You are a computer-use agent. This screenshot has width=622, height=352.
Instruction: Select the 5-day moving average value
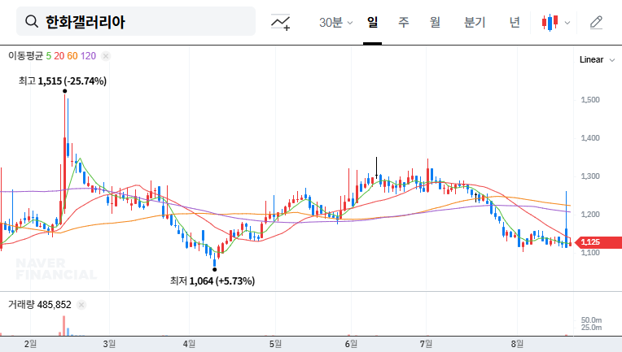[x=48, y=56]
